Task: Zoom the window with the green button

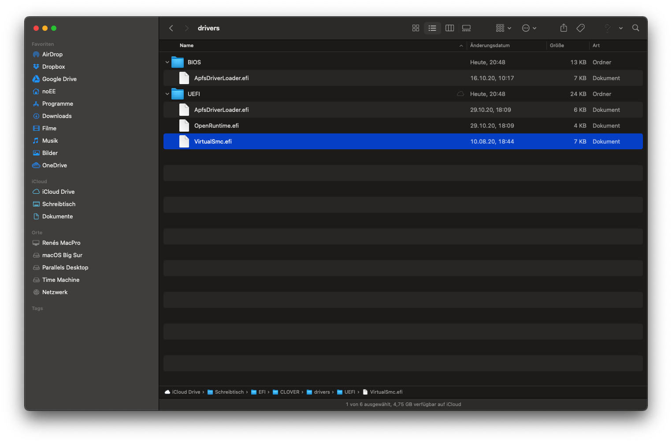Action: [54, 28]
